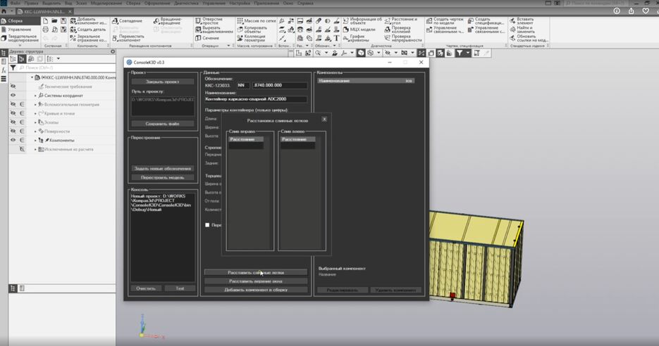Click Очистить console button
The height and width of the screenshot is (346, 659).
pos(146,288)
